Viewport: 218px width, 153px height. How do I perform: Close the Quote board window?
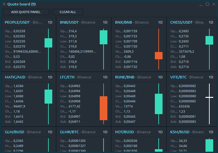(214, 4)
